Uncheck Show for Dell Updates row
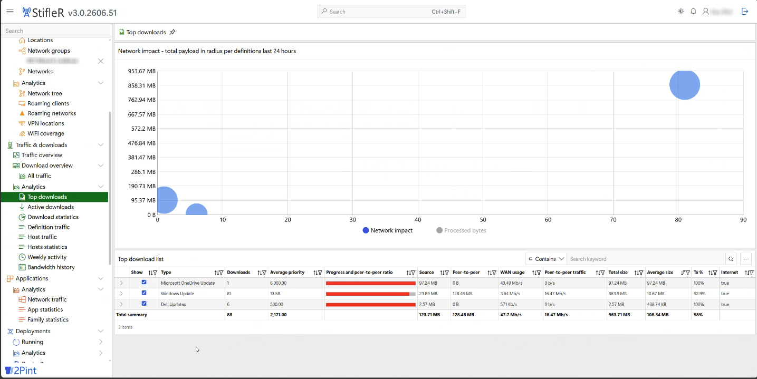 144,304
